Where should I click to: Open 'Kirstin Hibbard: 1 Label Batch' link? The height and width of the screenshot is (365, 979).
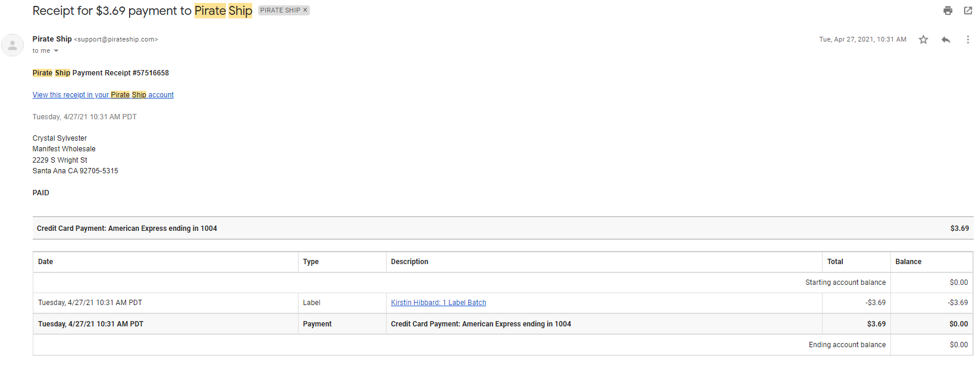(438, 303)
